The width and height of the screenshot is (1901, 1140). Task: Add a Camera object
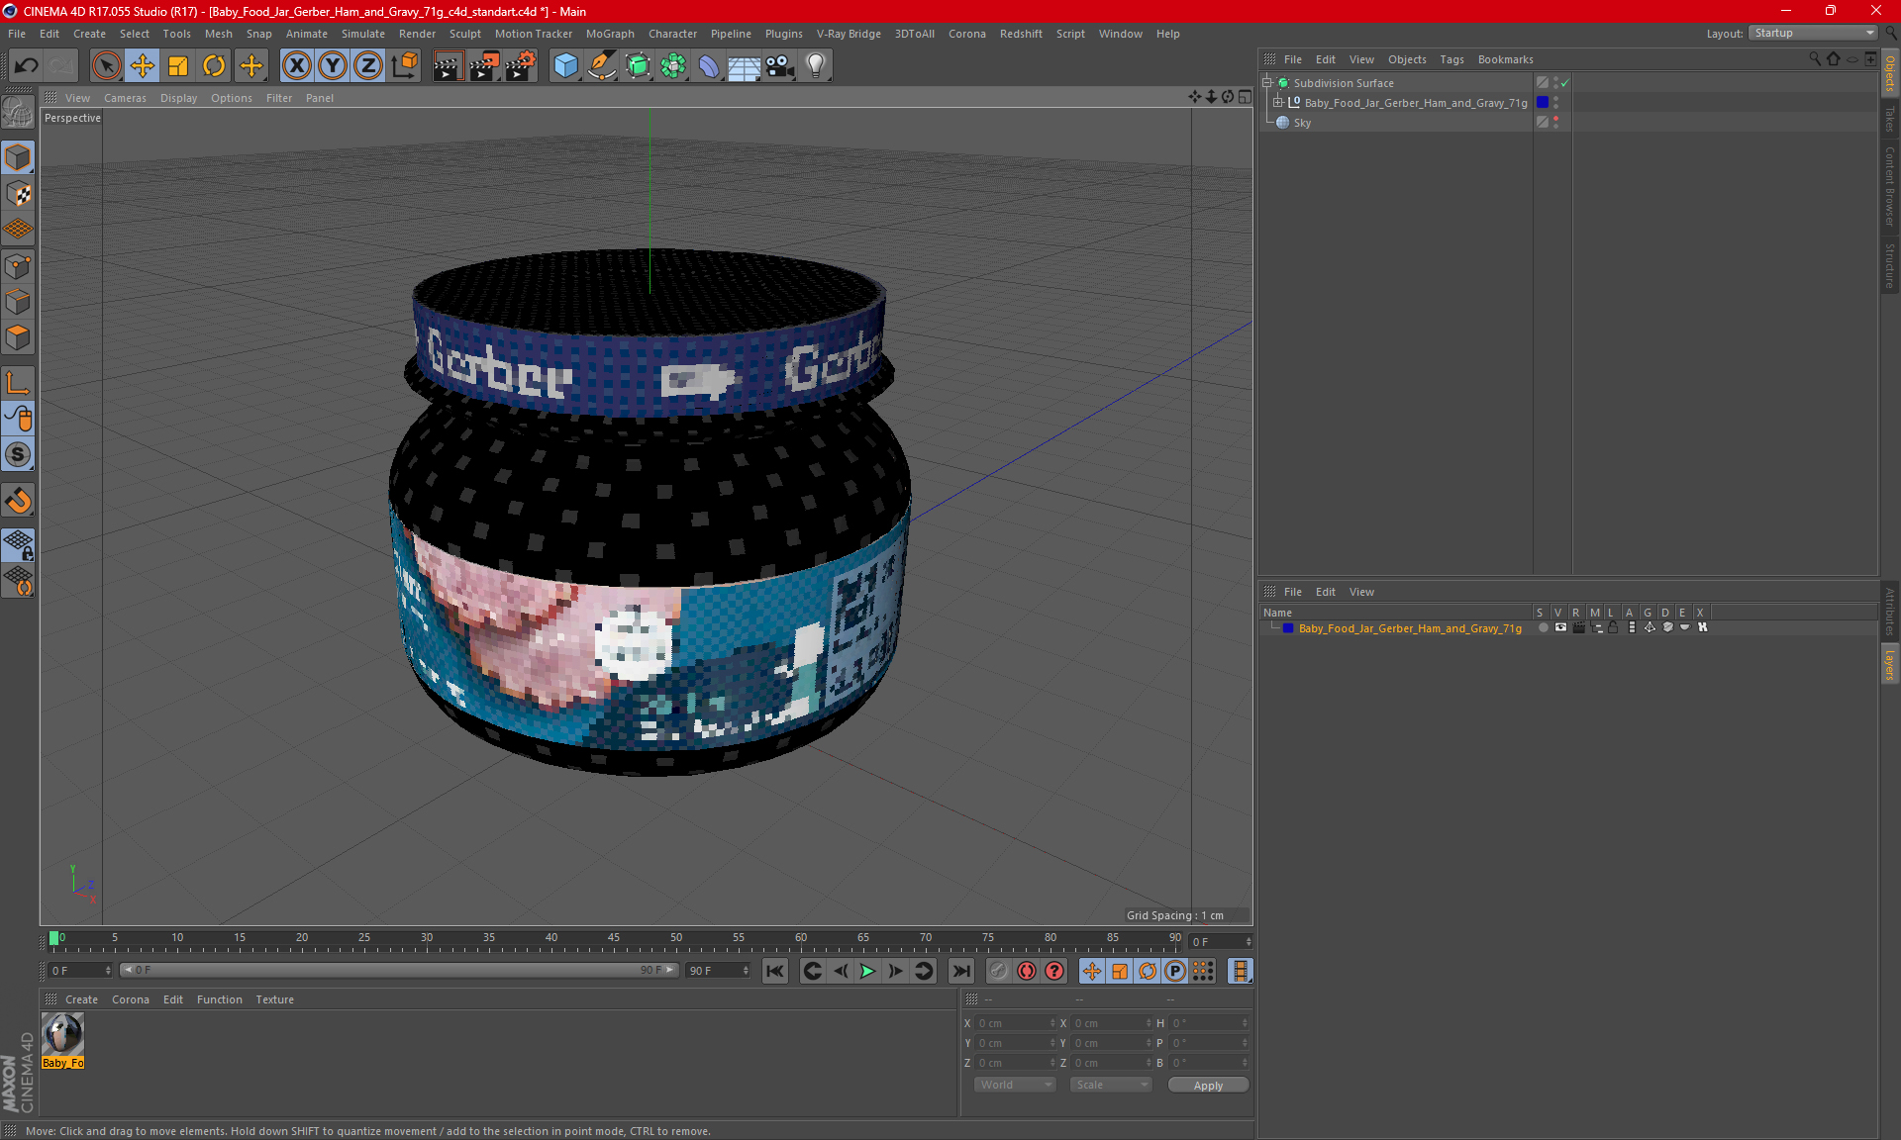[780, 66]
